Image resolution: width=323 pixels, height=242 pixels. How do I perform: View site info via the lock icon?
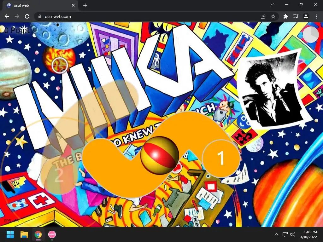point(40,16)
